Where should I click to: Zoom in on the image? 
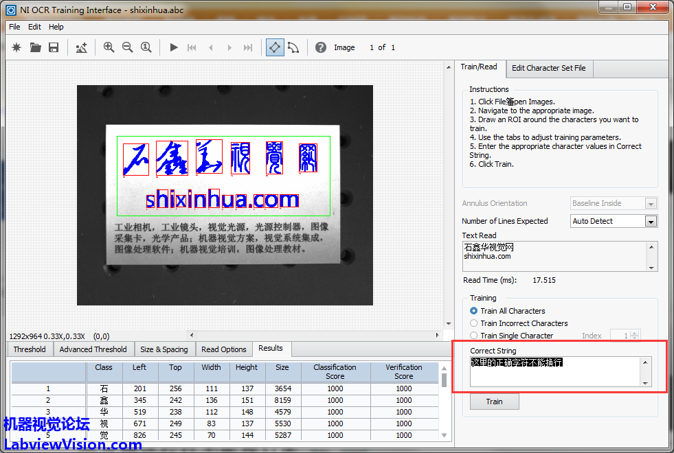109,47
